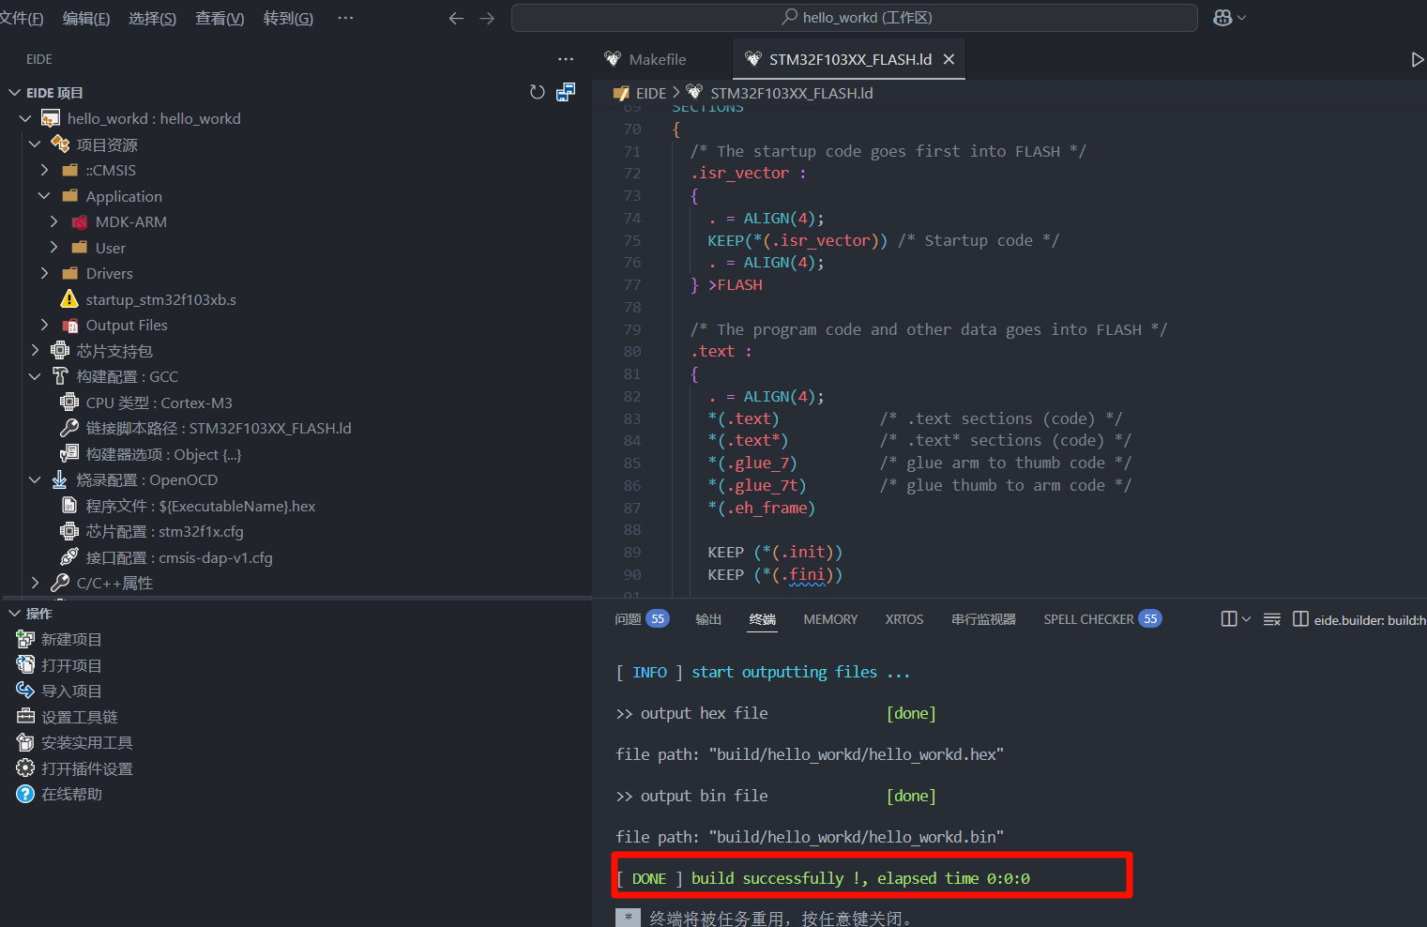The image size is (1427, 927).
Task: Open the 编辑(E) menu
Action: [x=86, y=18]
